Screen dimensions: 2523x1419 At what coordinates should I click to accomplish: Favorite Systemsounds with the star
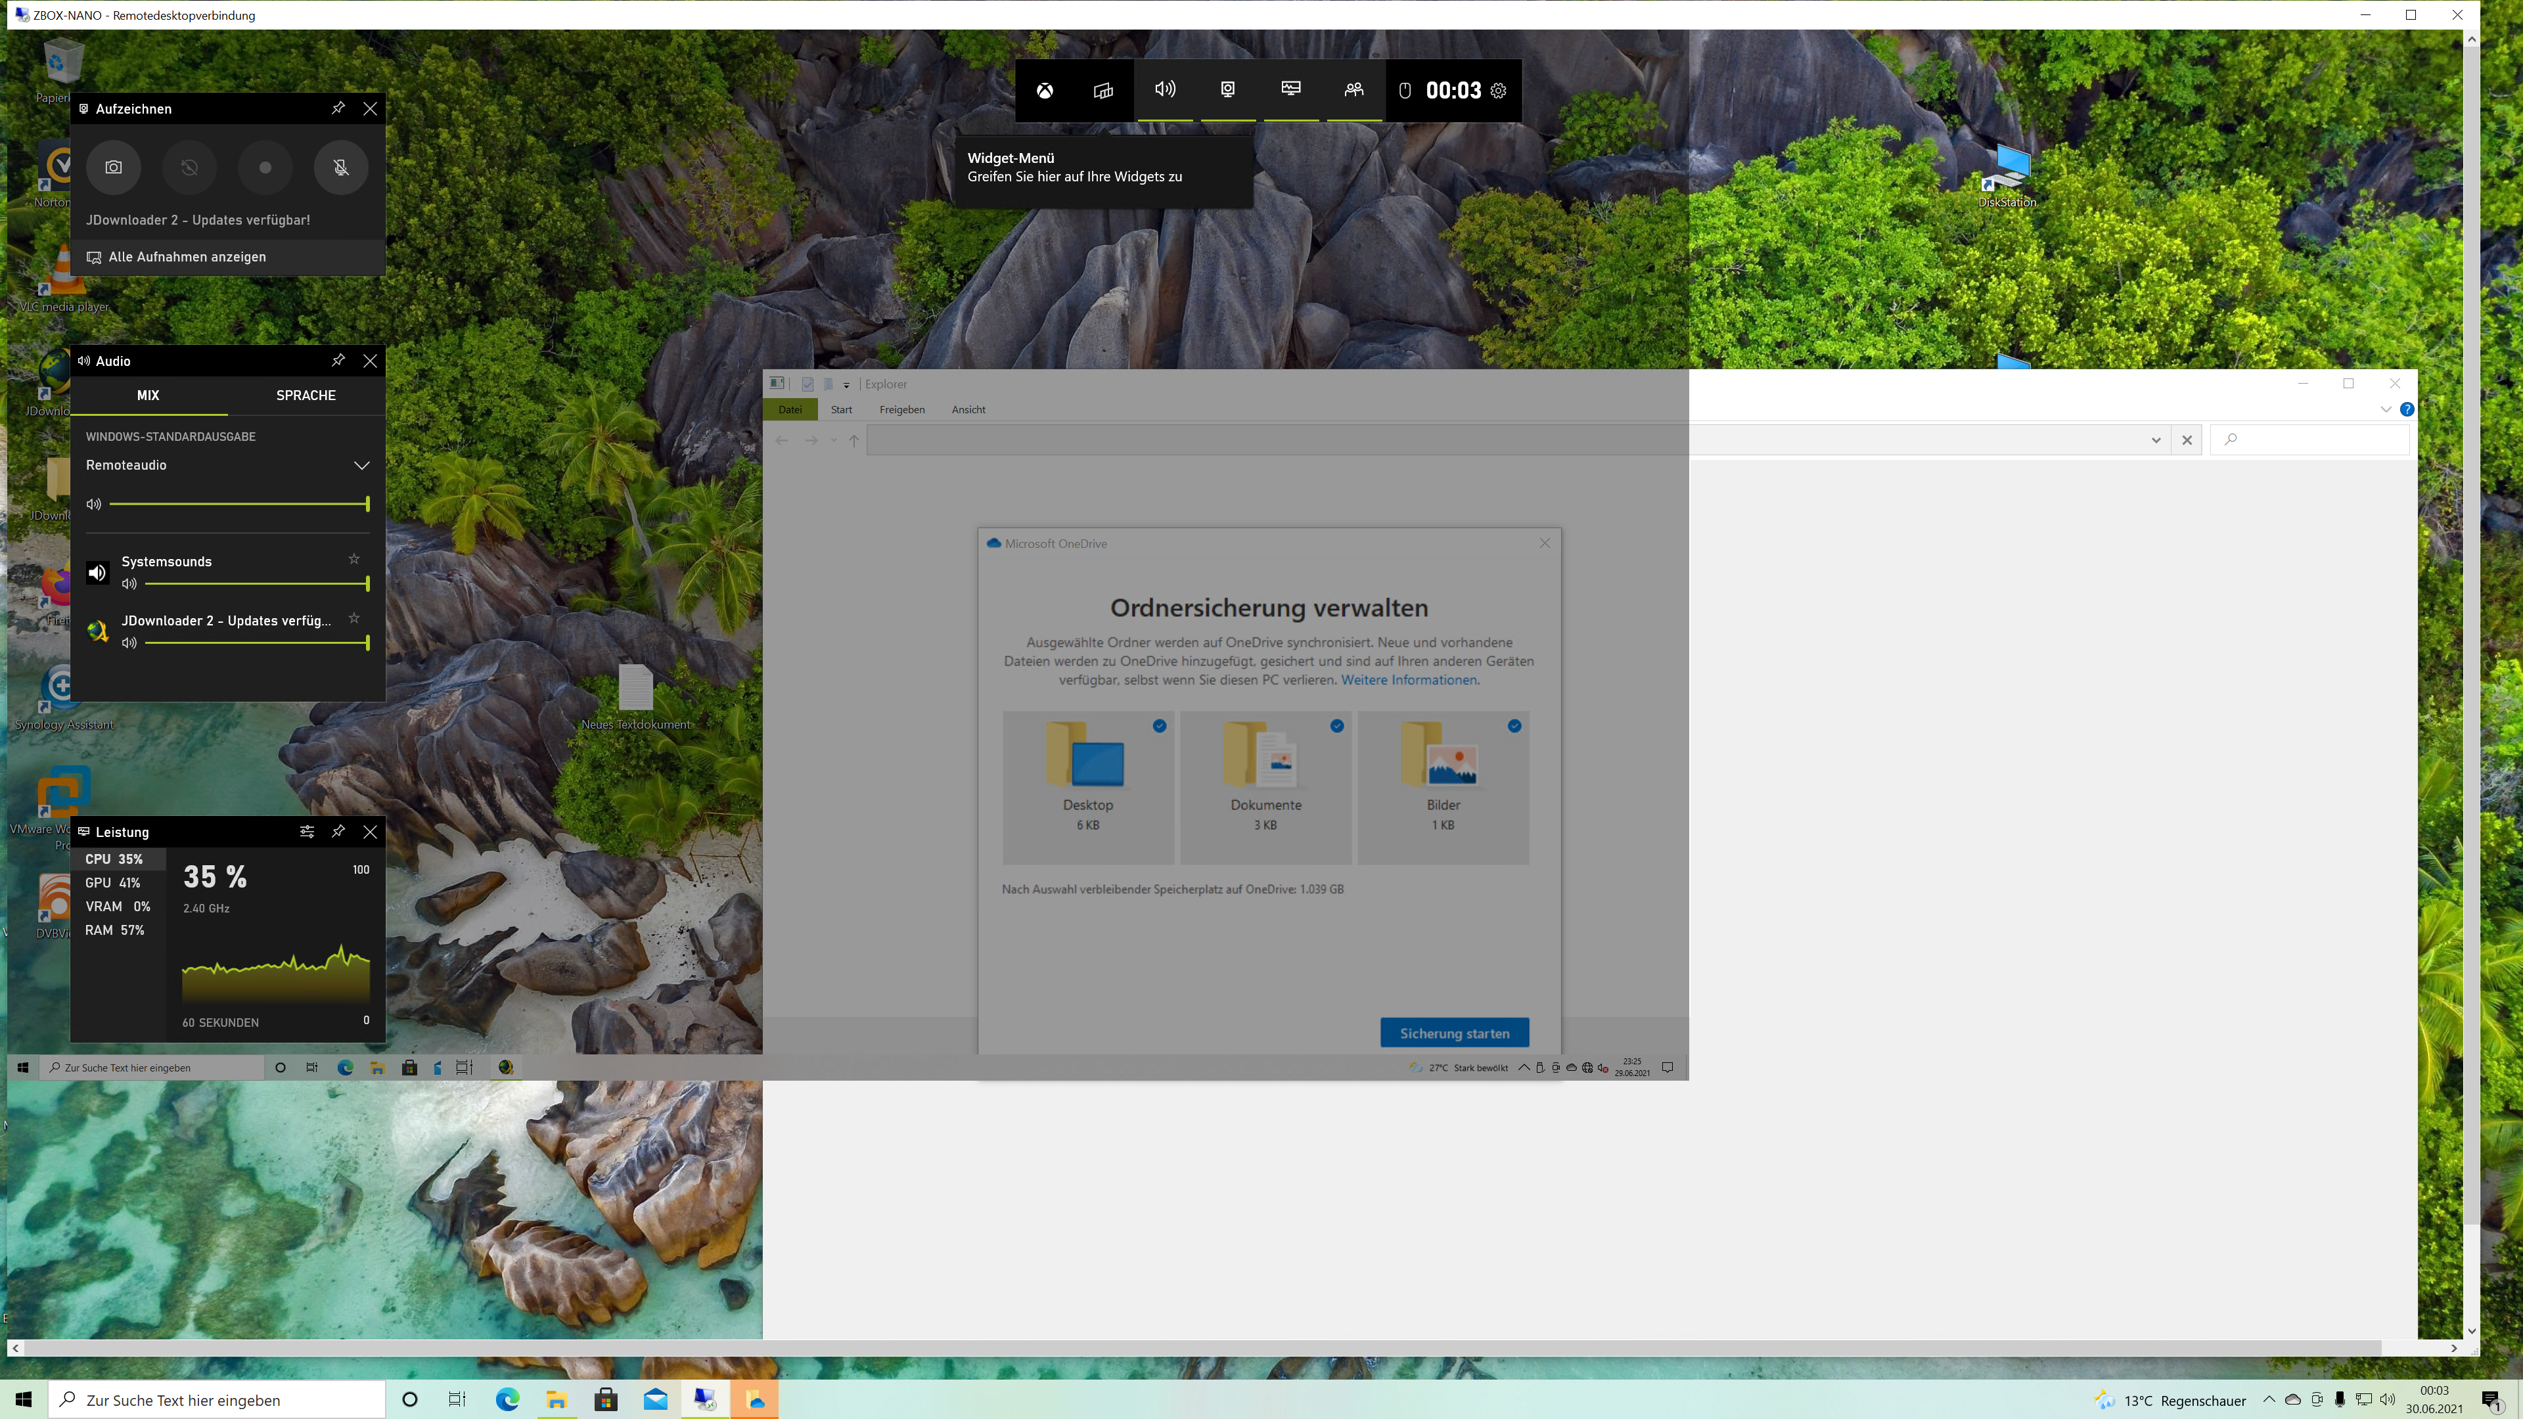355,559
